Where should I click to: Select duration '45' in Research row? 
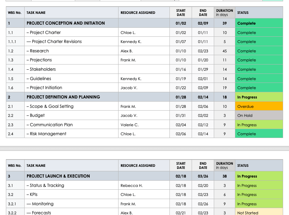[x=225, y=51]
